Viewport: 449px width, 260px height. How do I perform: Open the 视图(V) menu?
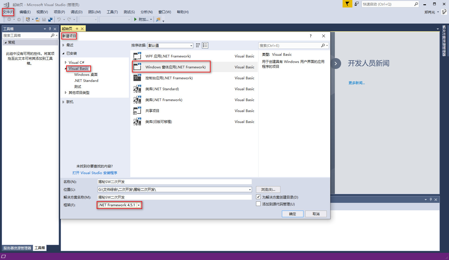(x=42, y=12)
